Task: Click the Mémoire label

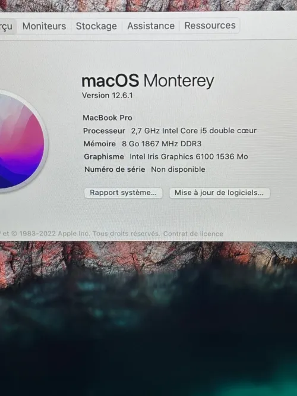Action: (100, 144)
